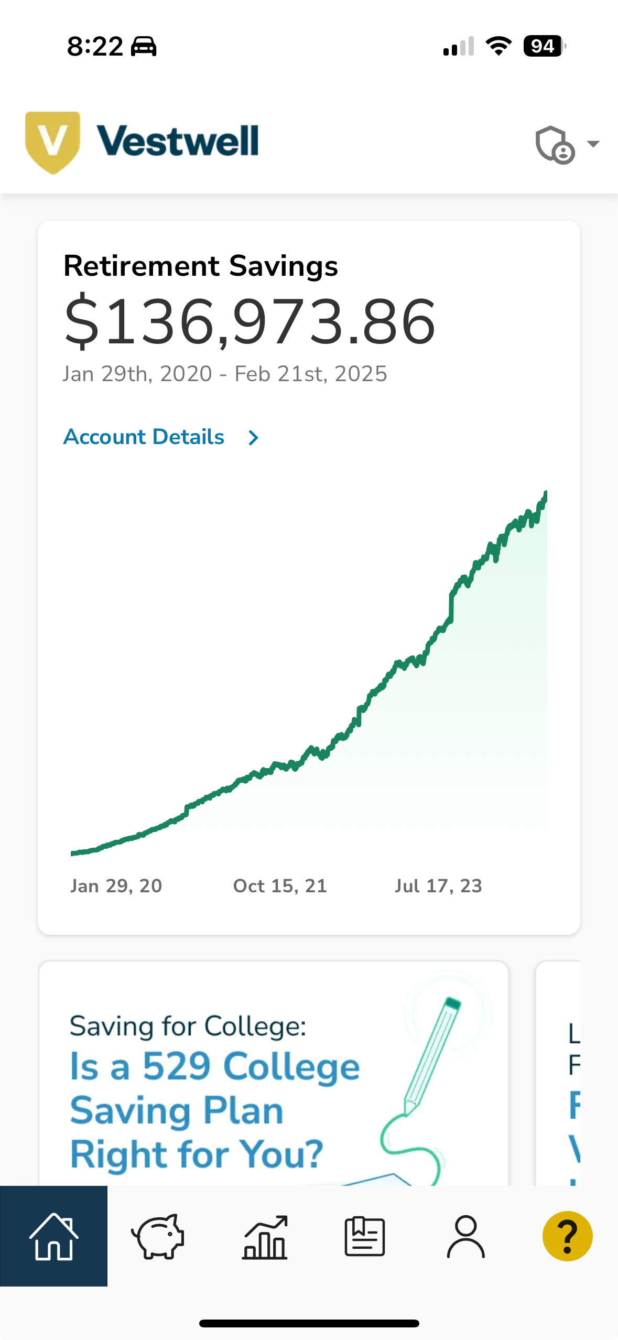The image size is (618, 1340).
Task: Open the 529 College Saving Plan article card
Action: point(273,1073)
